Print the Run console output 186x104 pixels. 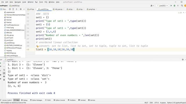tap(4, 77)
